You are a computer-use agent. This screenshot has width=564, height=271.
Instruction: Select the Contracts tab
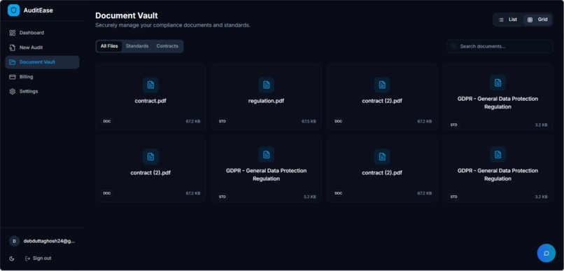tap(167, 46)
